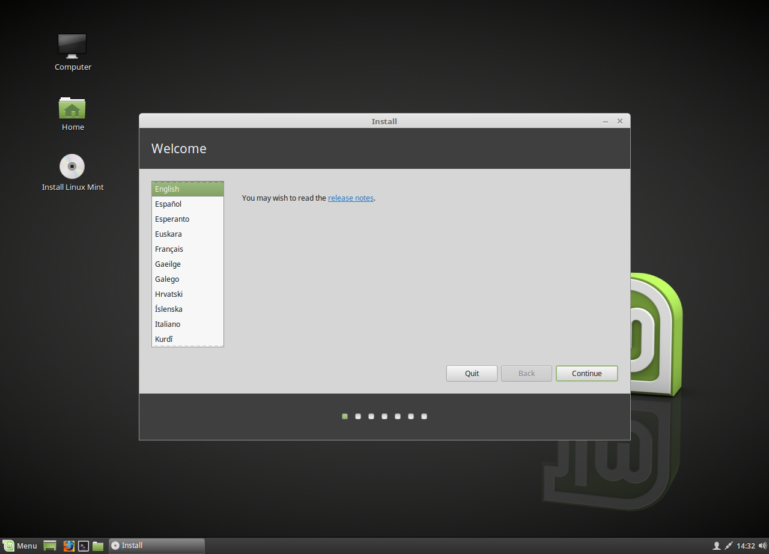769x554 pixels.
Task: Click the Show Desktop panel icon
Action: click(x=50, y=546)
